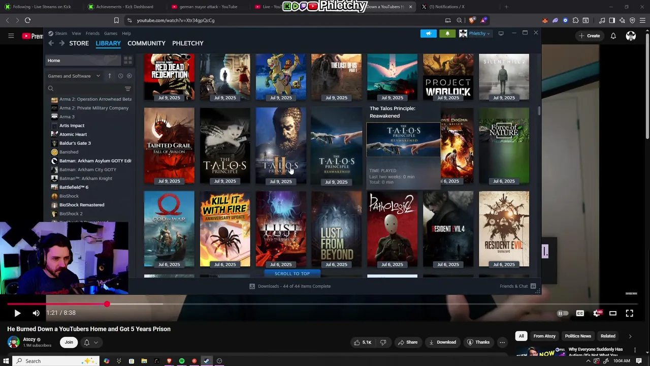Open Steam notifications green bell
650x366 pixels.
[447, 34]
